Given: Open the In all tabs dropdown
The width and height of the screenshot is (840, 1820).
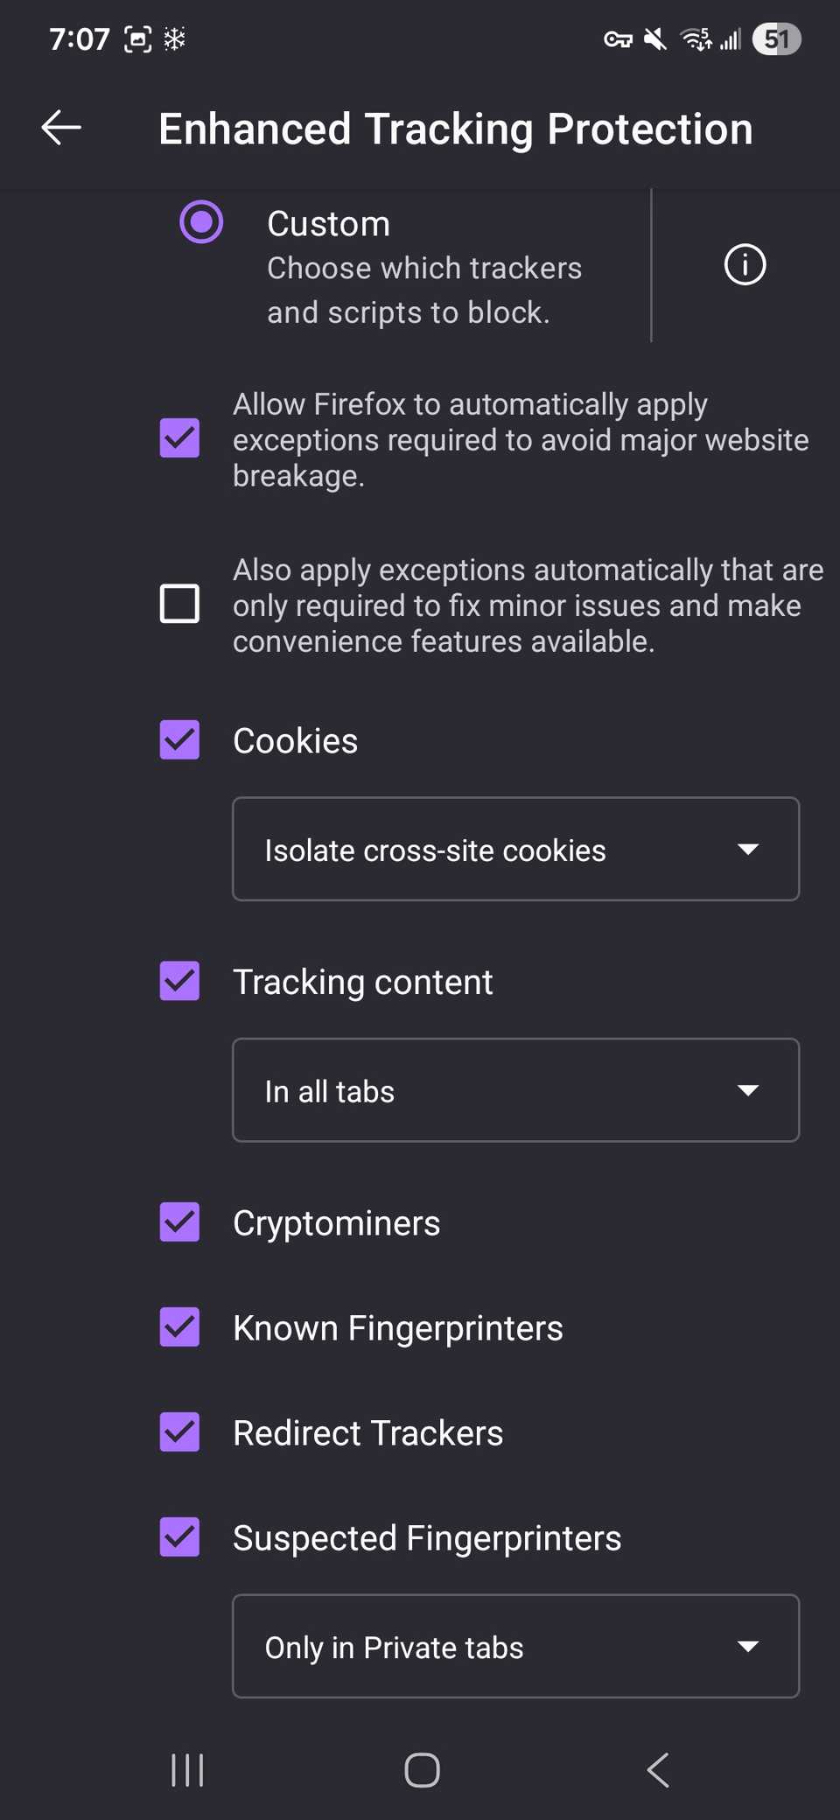Looking at the screenshot, I should pyautogui.click(x=515, y=1090).
